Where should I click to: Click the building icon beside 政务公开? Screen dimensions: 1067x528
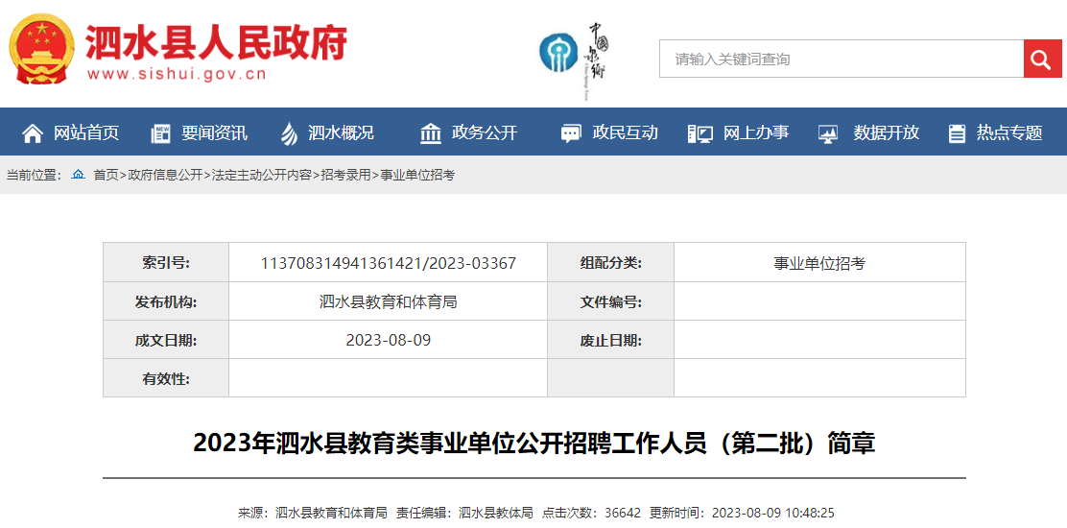click(430, 133)
